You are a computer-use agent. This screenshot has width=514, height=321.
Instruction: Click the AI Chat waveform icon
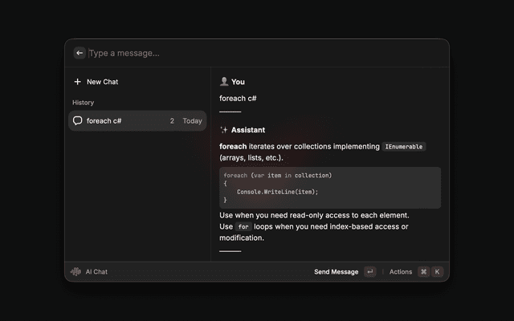(x=76, y=272)
